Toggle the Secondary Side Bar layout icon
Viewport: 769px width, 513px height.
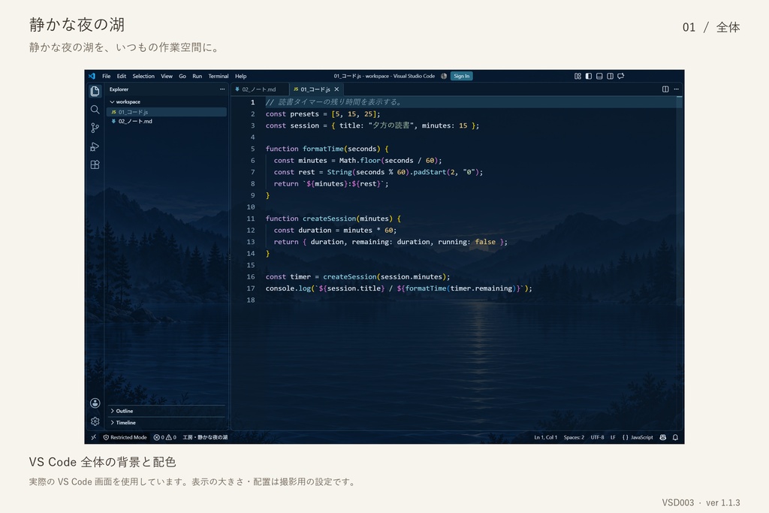tap(610, 76)
